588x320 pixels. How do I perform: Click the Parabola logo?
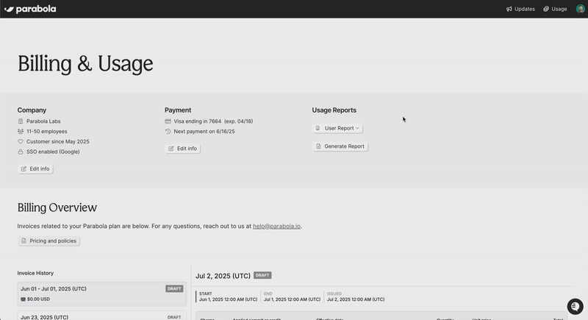click(x=30, y=9)
